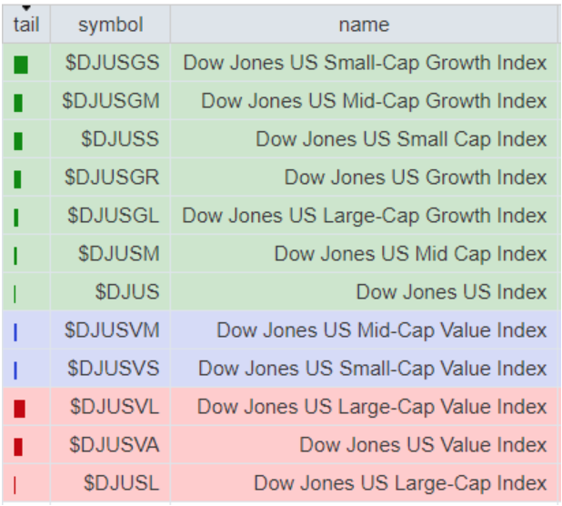This screenshot has height=506, width=562.
Task: Select the $DJUSM symbol cell
Action: [x=118, y=254]
